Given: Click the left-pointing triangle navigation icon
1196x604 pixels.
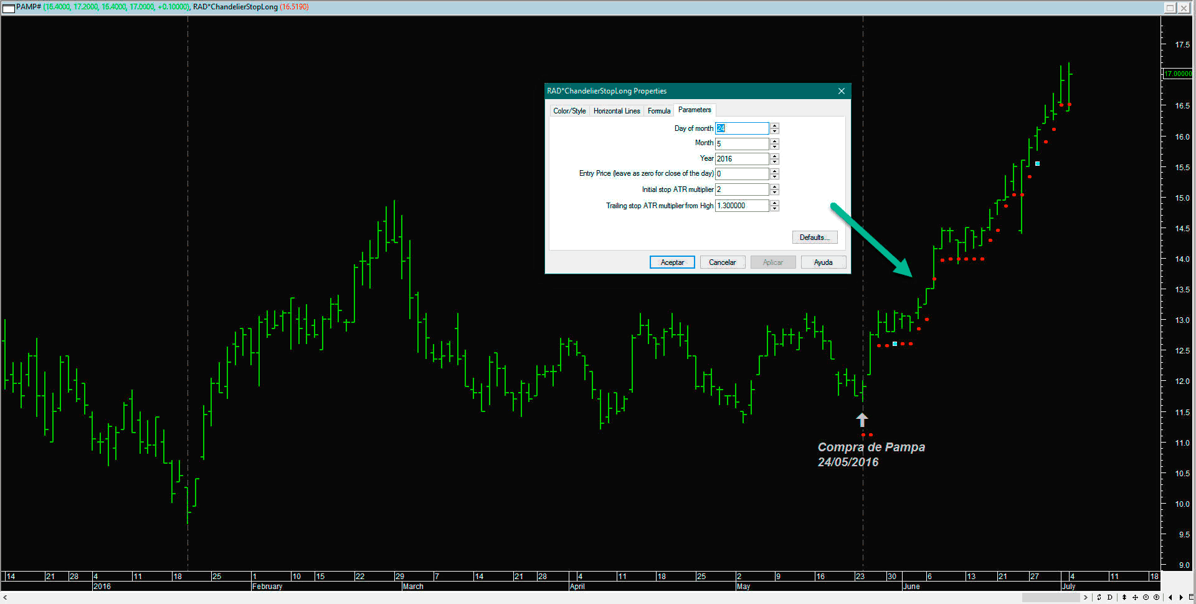Looking at the screenshot, I should pyautogui.click(x=1170, y=597).
